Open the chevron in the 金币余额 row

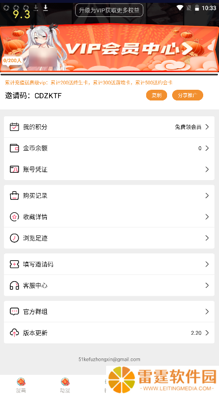pos(207,148)
